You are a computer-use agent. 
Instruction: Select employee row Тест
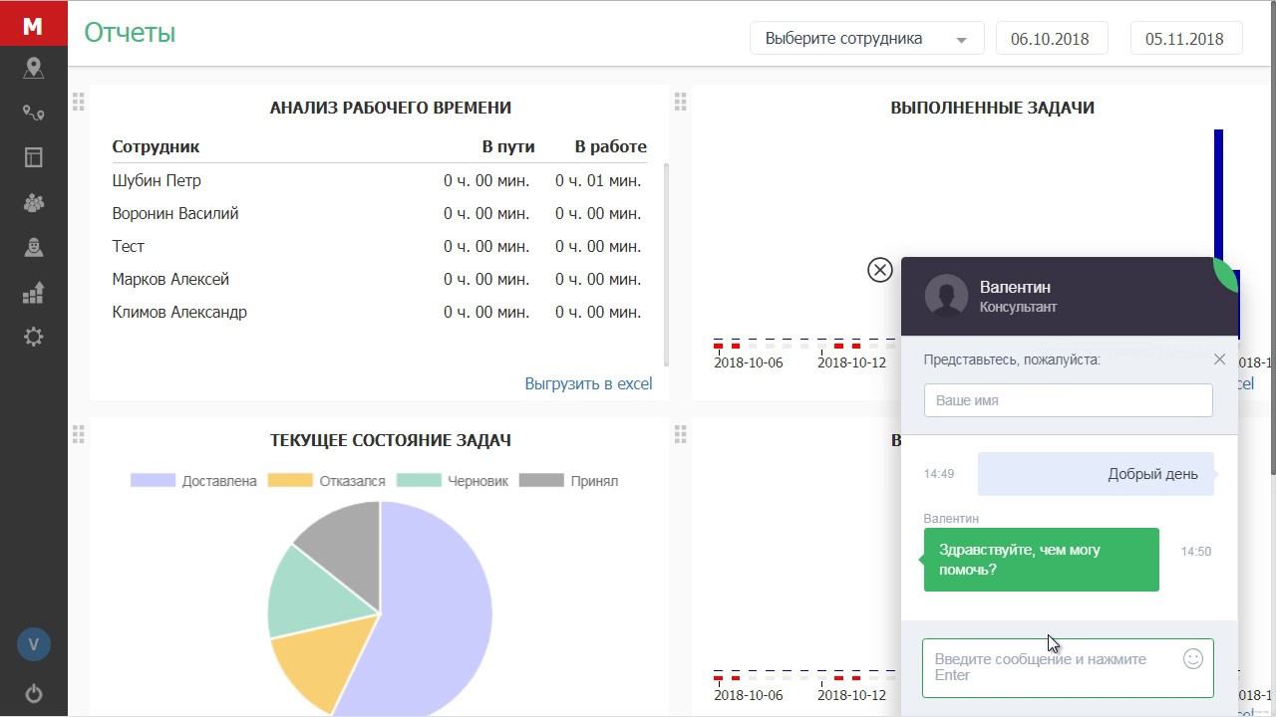click(379, 246)
